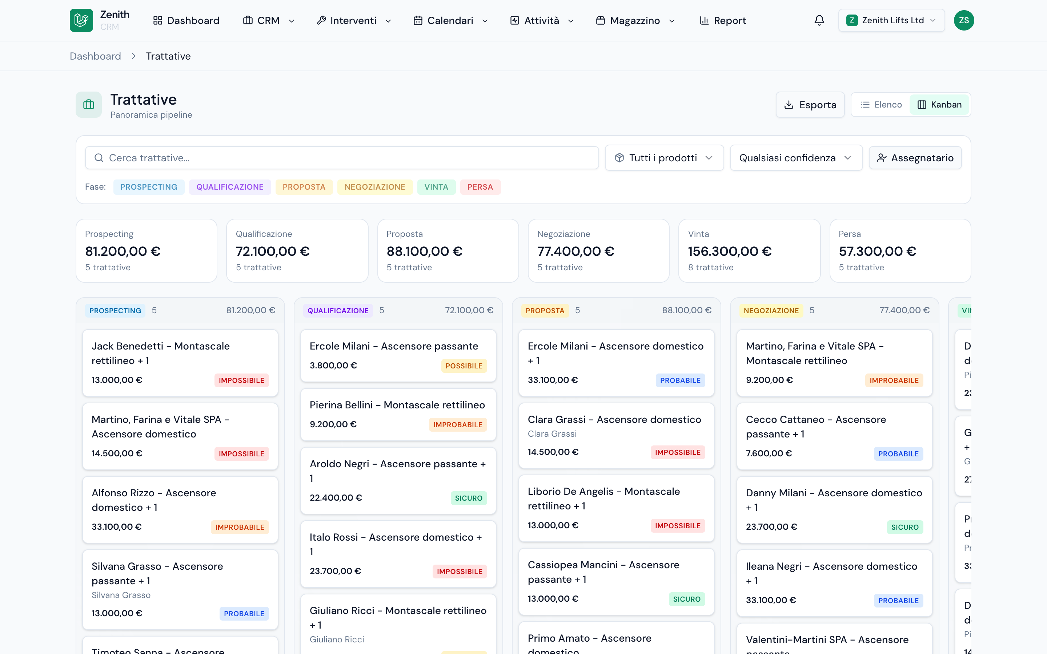Open Clara Grassi Ascensore domestico deal
The height and width of the screenshot is (654, 1047).
coord(616,436)
